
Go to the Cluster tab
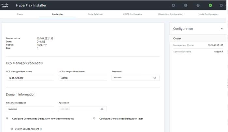(x=20, y=14)
